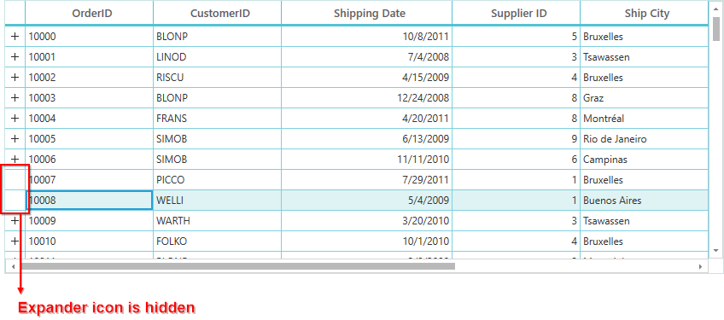The width and height of the screenshot is (724, 320).
Task: Click the horizontal scrollbar right arrow
Action: click(x=700, y=266)
